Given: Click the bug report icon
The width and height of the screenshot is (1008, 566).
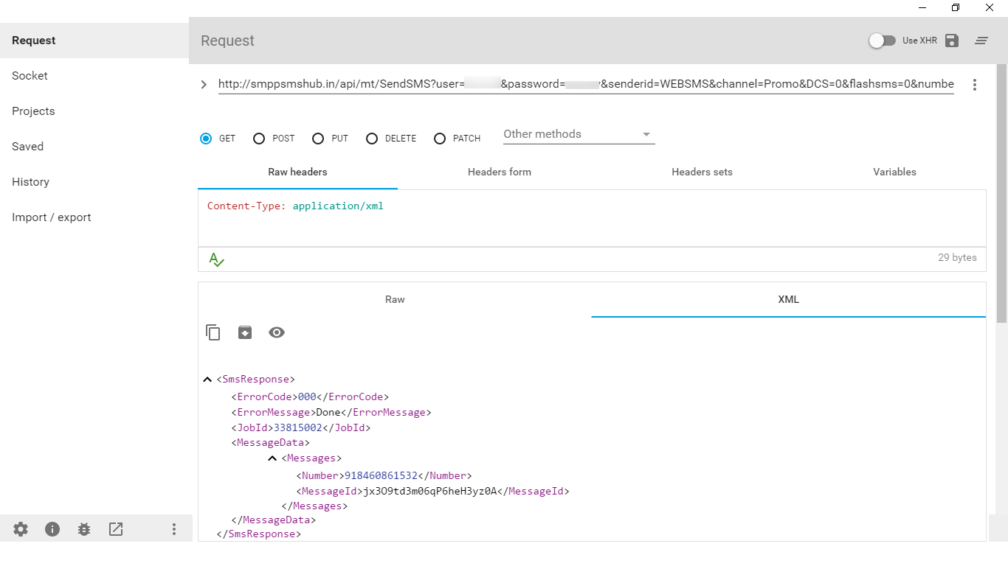Looking at the screenshot, I should point(84,529).
